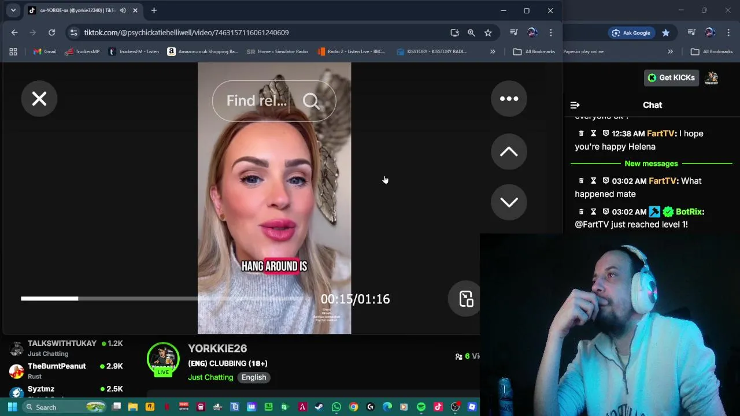
Task: Click the Get KICKs button
Action: 671,77
